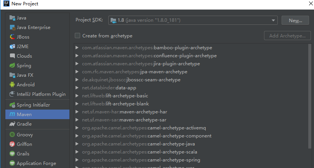Expand camel-archetype-java entry
Image resolution: width=314 pixels, height=168 pixels.
[77, 144]
